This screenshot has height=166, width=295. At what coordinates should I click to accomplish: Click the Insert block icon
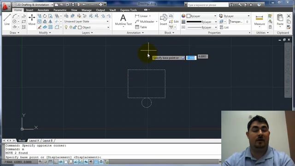pos(163,19)
